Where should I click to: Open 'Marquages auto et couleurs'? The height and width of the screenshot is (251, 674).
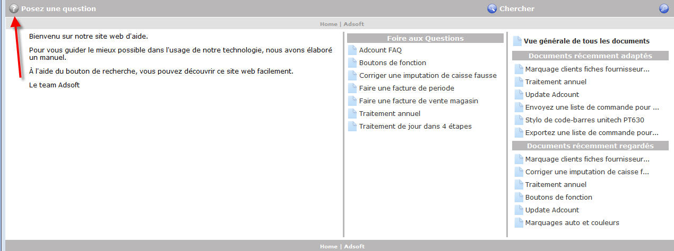click(x=572, y=223)
